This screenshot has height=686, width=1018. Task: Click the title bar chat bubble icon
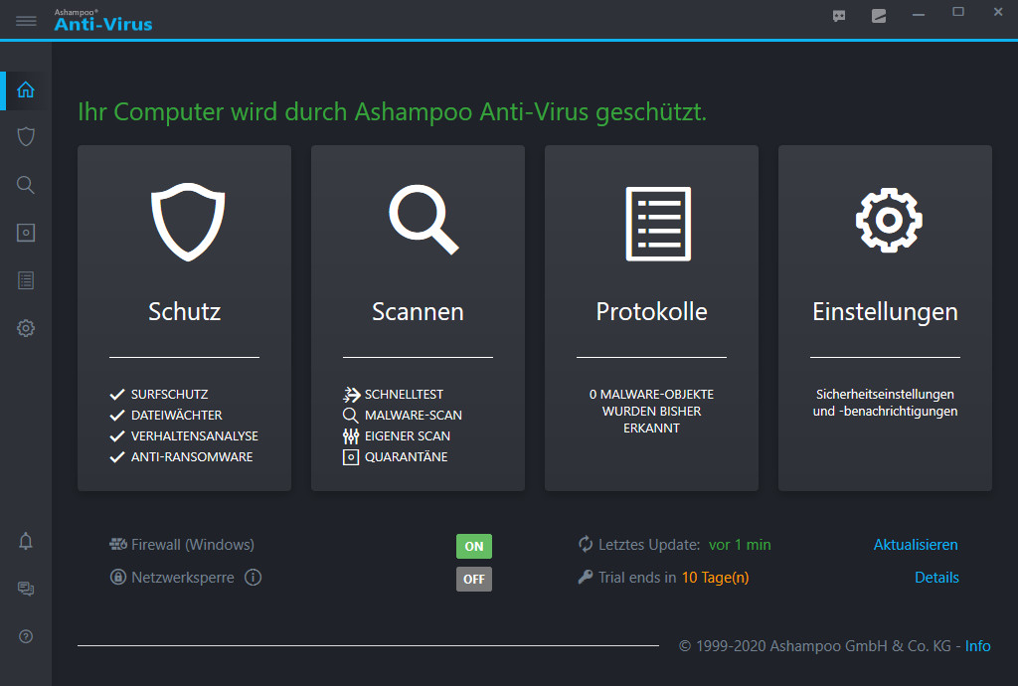tap(839, 16)
